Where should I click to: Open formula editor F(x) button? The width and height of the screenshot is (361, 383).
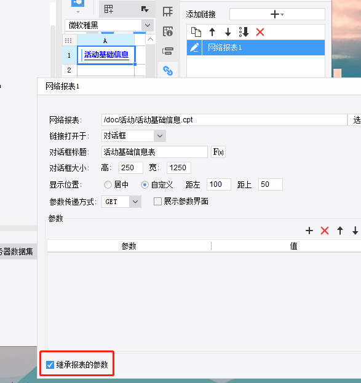(x=218, y=152)
